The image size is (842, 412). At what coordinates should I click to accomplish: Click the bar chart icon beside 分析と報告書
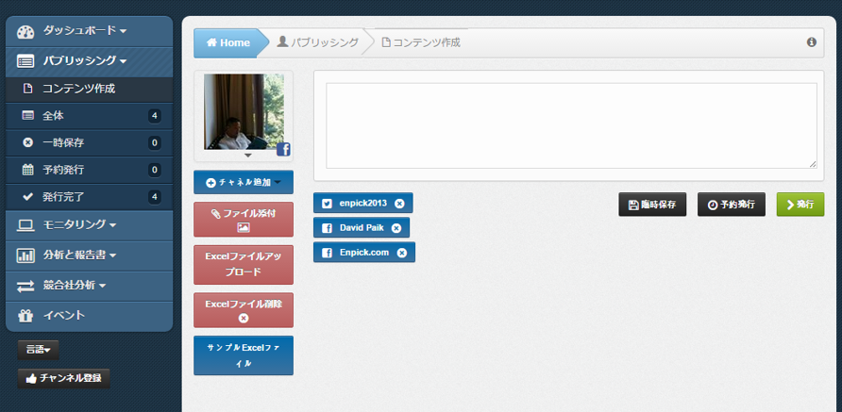[x=25, y=255]
